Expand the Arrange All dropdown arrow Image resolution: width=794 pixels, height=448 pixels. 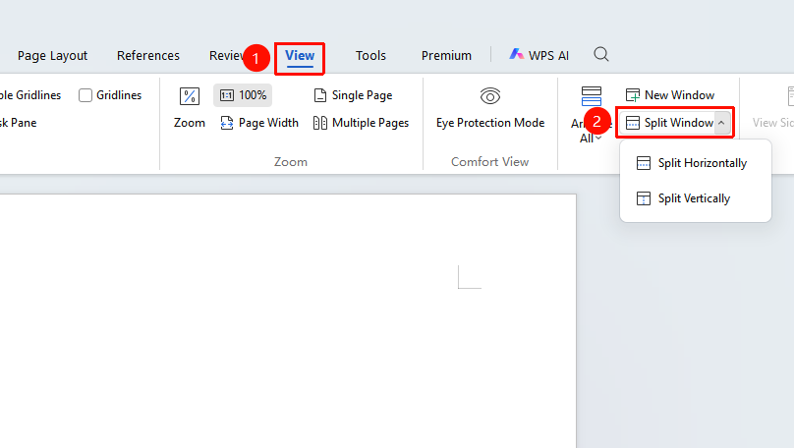pyautogui.click(x=598, y=139)
